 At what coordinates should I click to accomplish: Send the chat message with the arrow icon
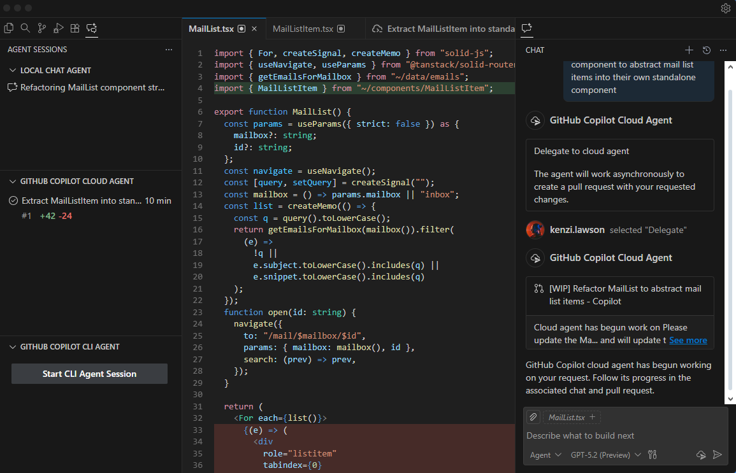tap(718, 455)
